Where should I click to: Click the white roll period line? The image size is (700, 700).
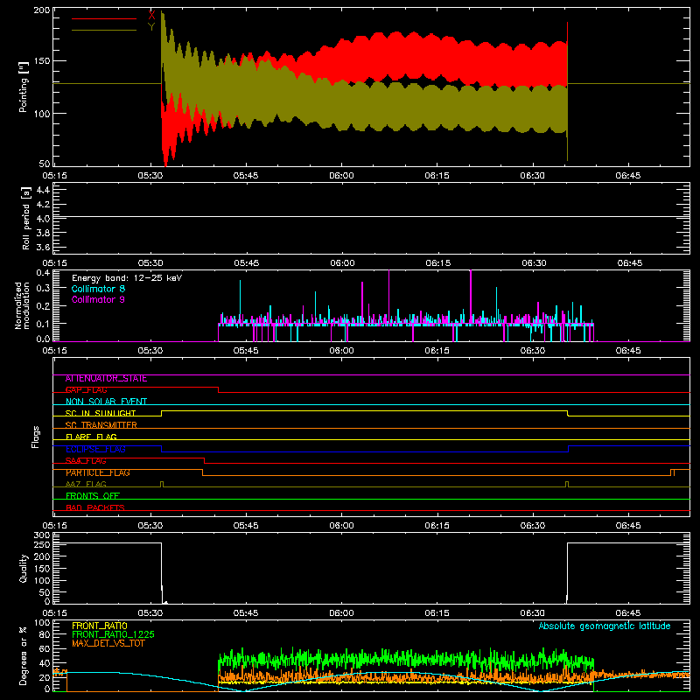pos(371,217)
